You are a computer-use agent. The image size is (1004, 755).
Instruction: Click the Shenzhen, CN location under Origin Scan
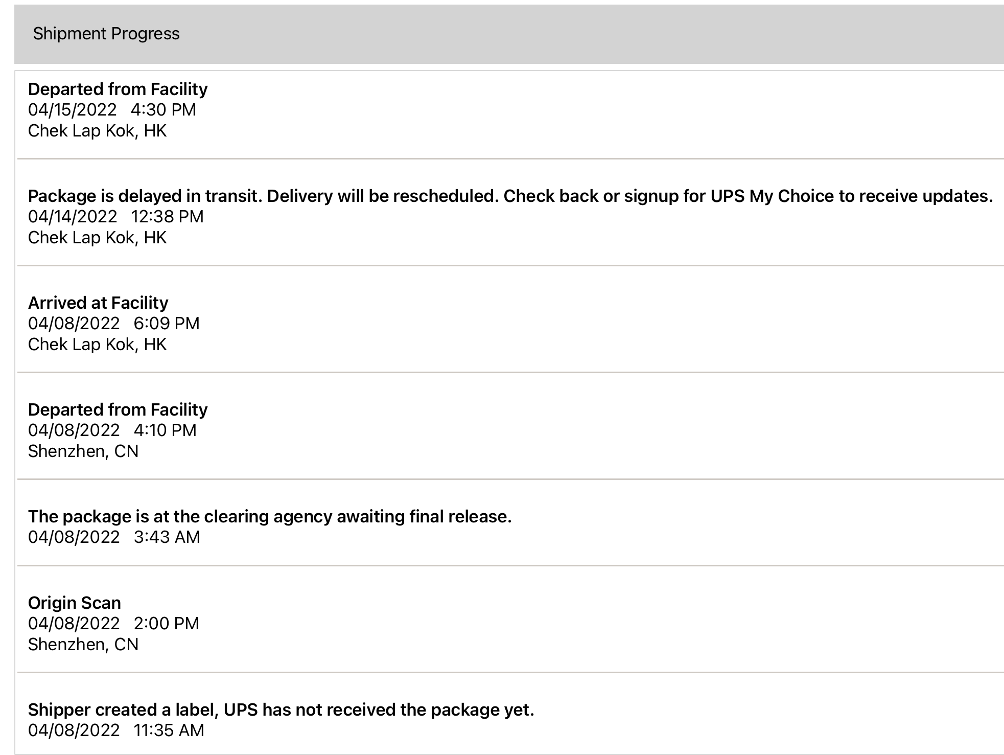83,645
